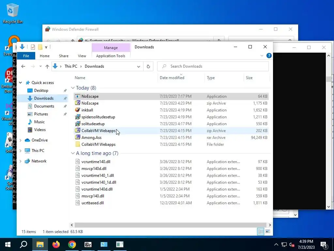
Task: Open the File ribbon tab
Action: [x=26, y=56]
